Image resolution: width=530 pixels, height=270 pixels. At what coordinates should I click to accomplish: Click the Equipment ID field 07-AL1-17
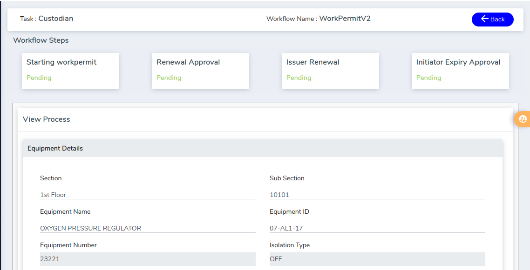[377, 228]
